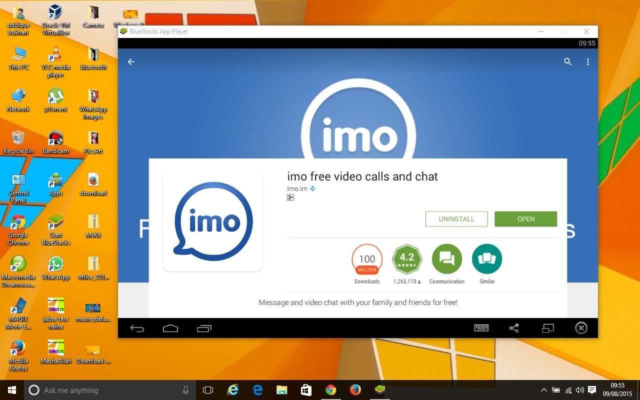This screenshot has width=640, height=400.
Task: Select the Google Chrome desktop icon
Action: point(18,230)
